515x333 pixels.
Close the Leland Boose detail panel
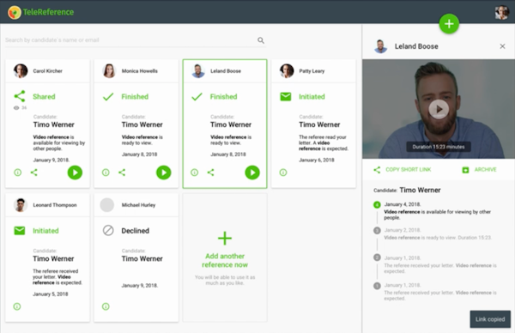coord(502,46)
